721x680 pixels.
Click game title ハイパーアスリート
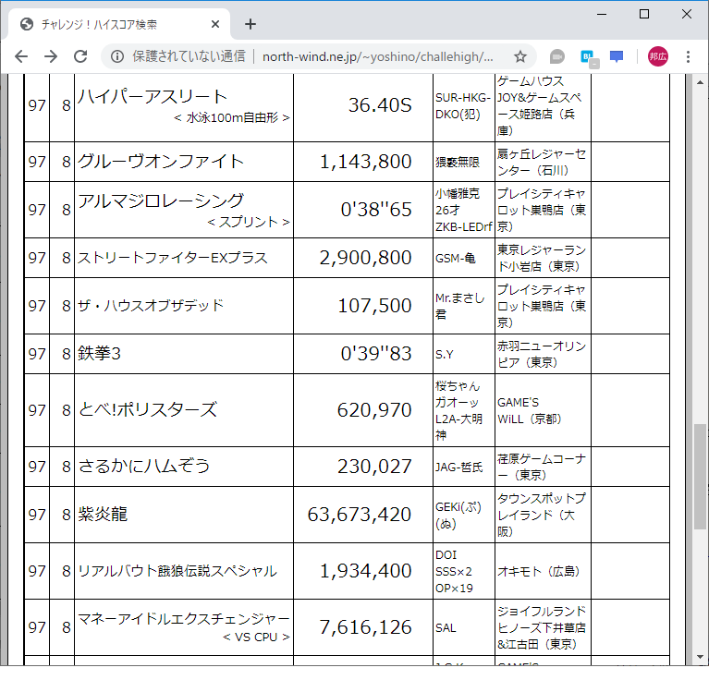153,97
